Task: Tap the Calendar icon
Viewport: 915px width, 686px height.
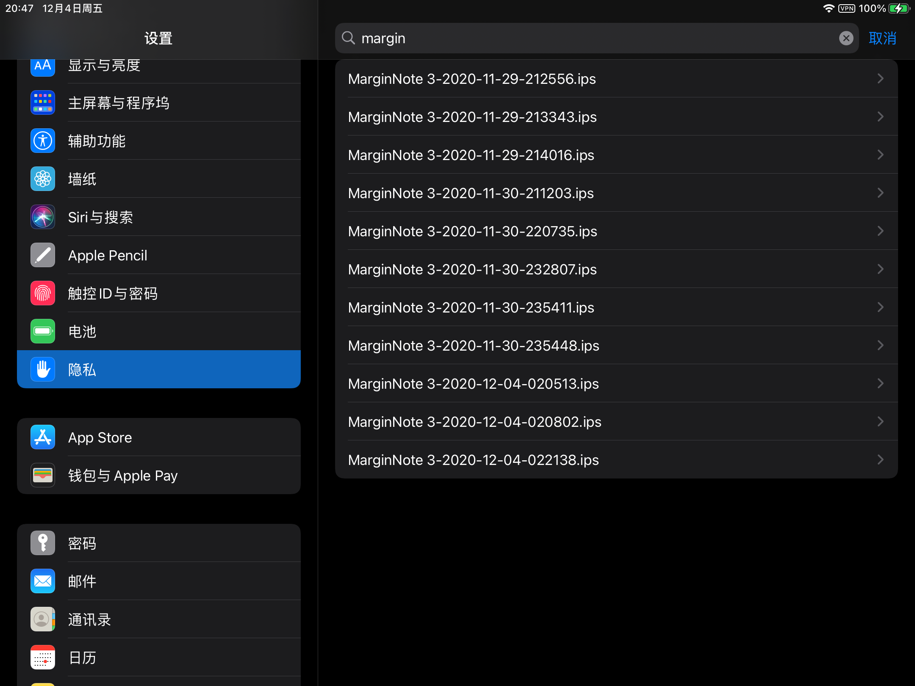Action: [43, 657]
